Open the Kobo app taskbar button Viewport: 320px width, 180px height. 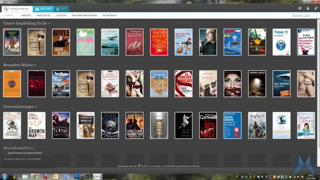[97, 176]
